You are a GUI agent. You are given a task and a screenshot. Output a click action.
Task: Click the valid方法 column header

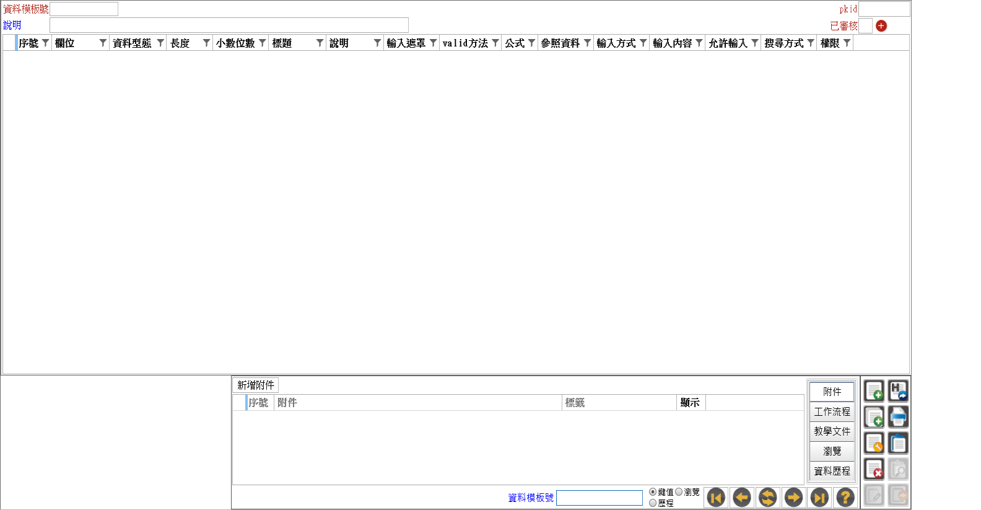click(465, 43)
